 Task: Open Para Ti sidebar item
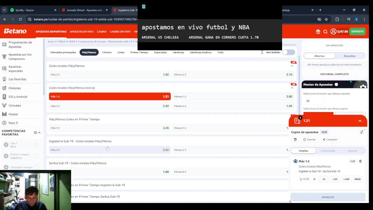[13, 123]
